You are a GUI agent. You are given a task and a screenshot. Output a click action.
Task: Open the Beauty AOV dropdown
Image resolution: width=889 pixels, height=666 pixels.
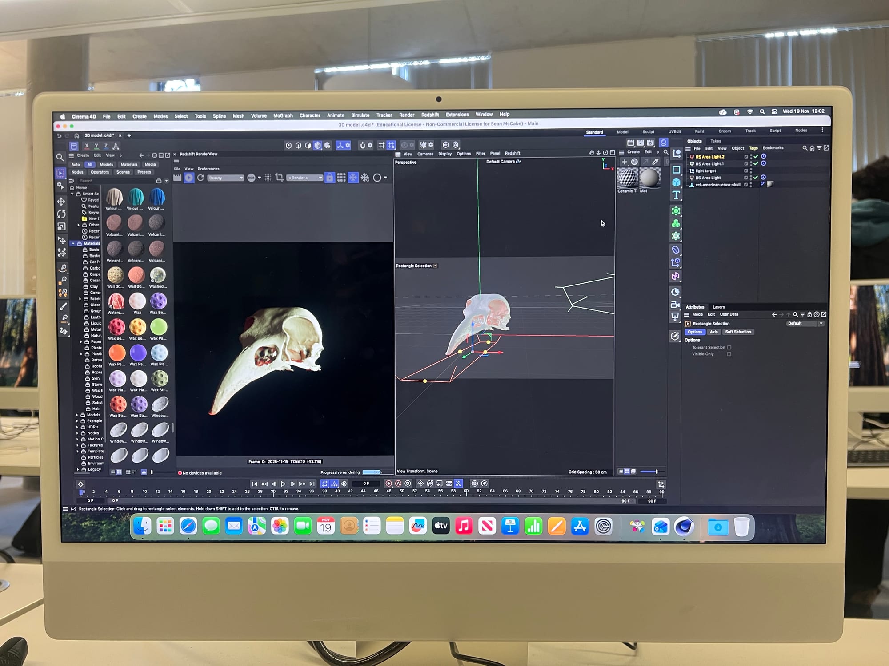pos(226,178)
